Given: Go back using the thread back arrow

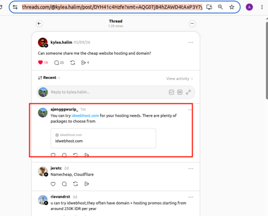Looking at the screenshot, I should pos(39,24).
